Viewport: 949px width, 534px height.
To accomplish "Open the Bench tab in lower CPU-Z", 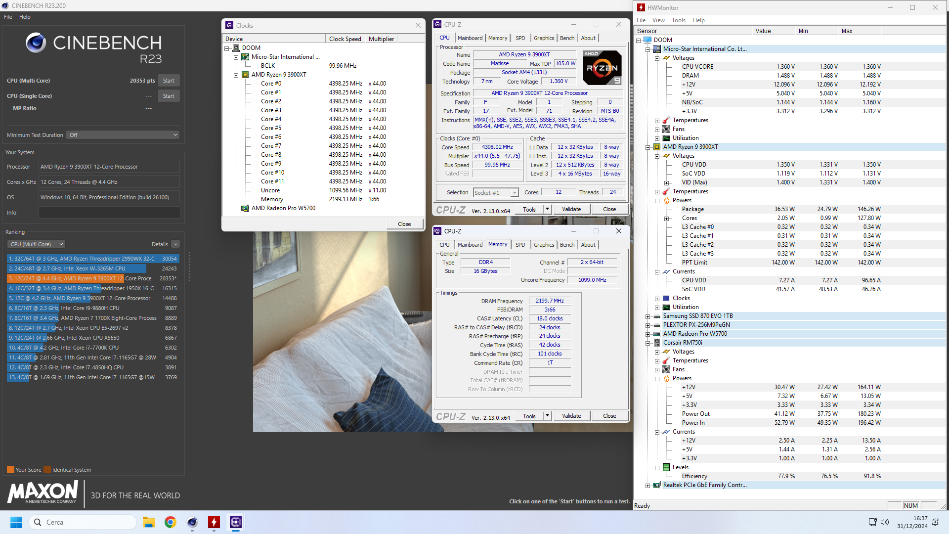I will point(567,245).
